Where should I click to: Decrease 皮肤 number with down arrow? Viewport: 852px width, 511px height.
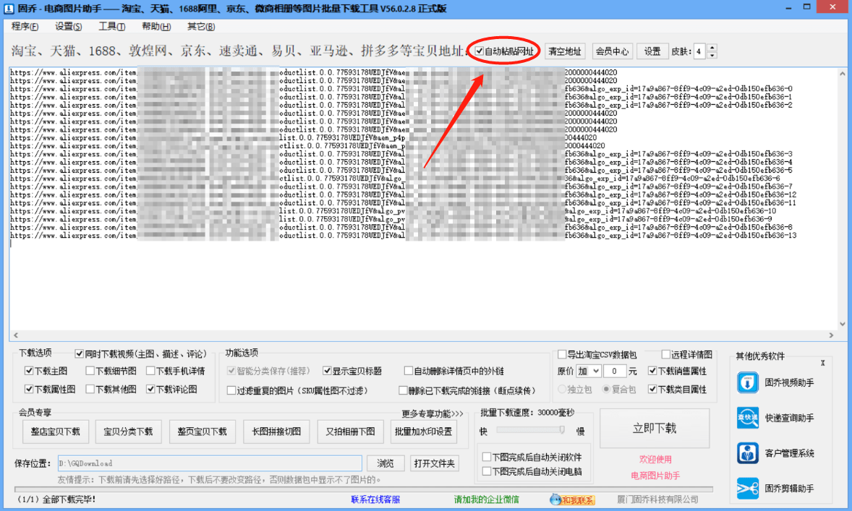tap(712, 55)
